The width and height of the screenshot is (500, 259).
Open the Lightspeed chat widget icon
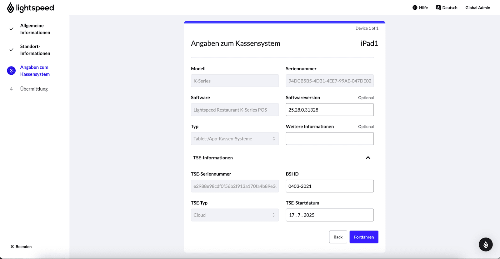pos(486,245)
